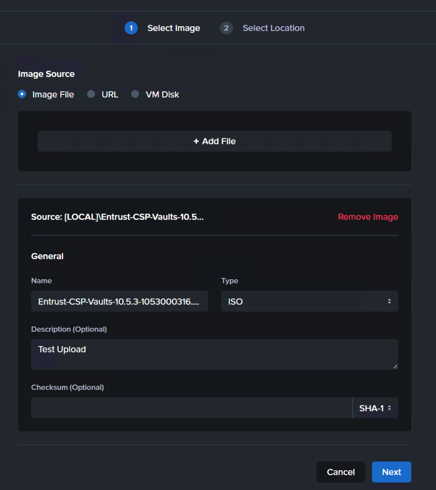436x490 pixels.
Task: Select the Image File radio button
Action: pos(22,94)
